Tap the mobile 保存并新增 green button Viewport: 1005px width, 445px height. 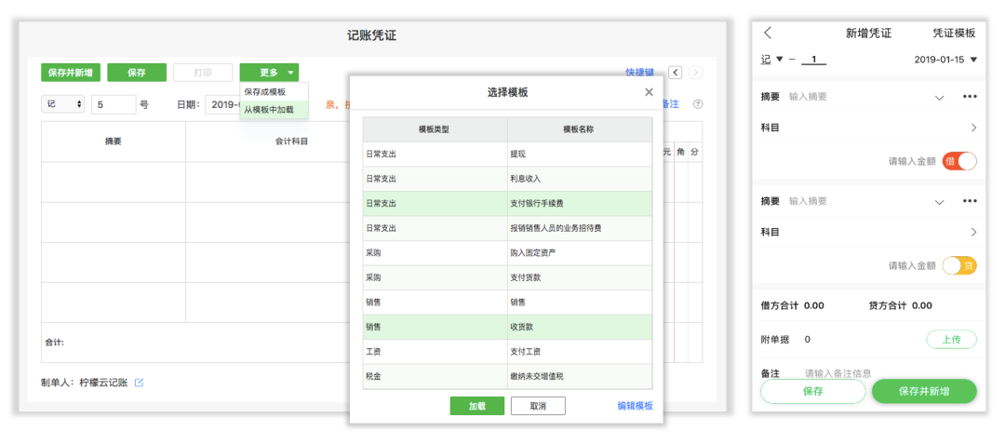924,391
